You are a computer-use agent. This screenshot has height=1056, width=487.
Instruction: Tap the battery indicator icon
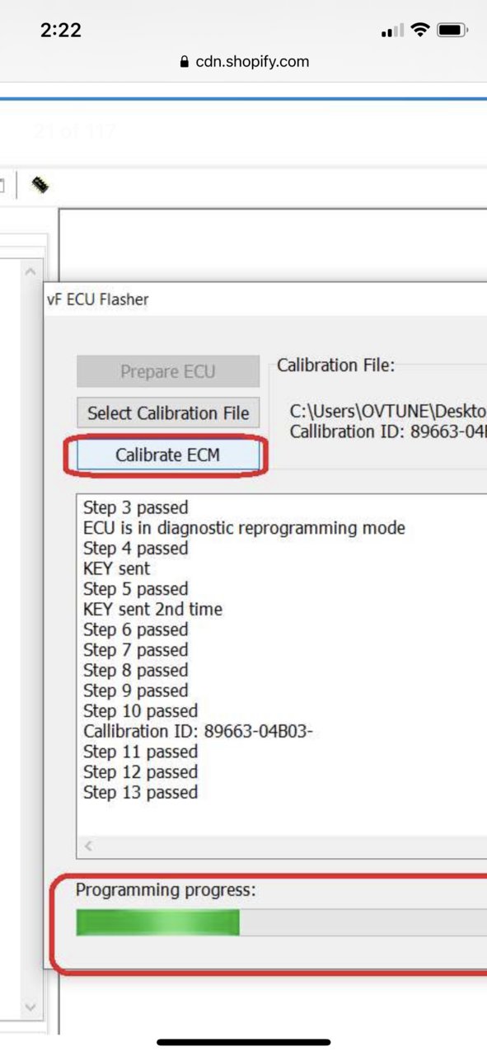coord(452,31)
